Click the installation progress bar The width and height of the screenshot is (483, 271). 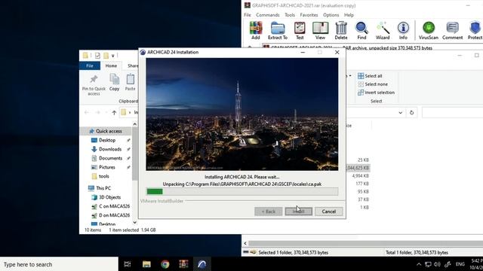tap(242, 192)
